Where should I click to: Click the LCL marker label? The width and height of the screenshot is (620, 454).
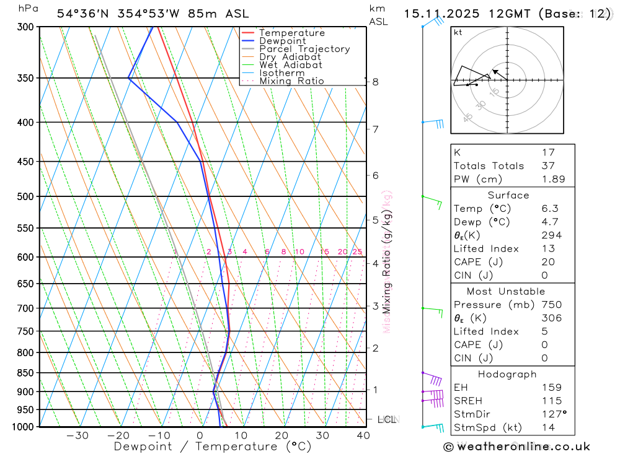[388, 419]
